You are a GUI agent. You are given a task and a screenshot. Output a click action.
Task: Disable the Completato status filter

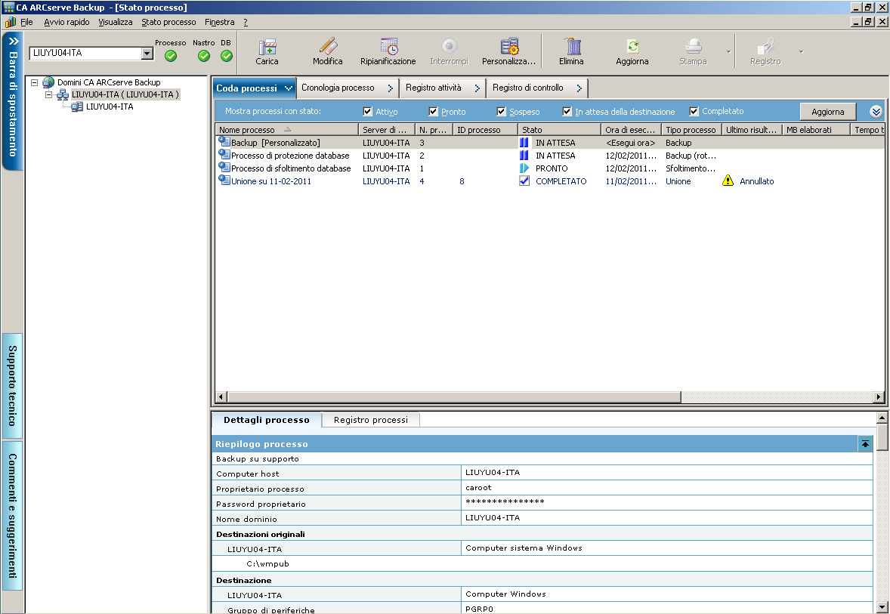click(694, 112)
